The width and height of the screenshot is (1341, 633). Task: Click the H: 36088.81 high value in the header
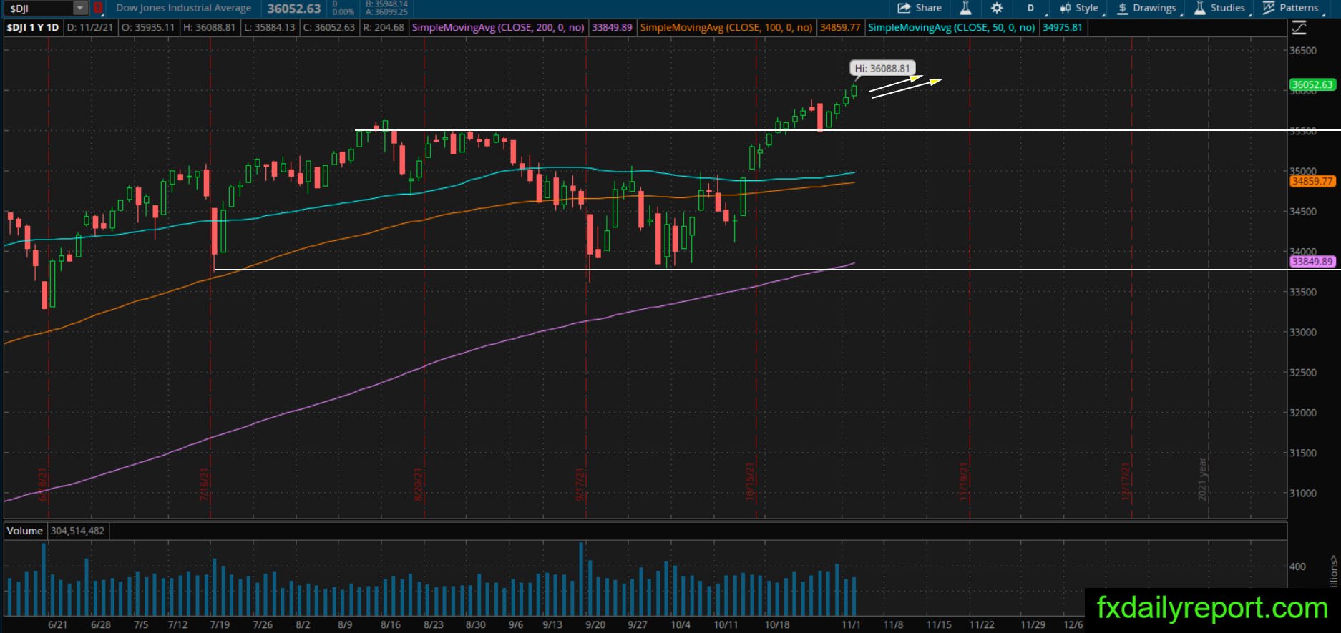(209, 28)
